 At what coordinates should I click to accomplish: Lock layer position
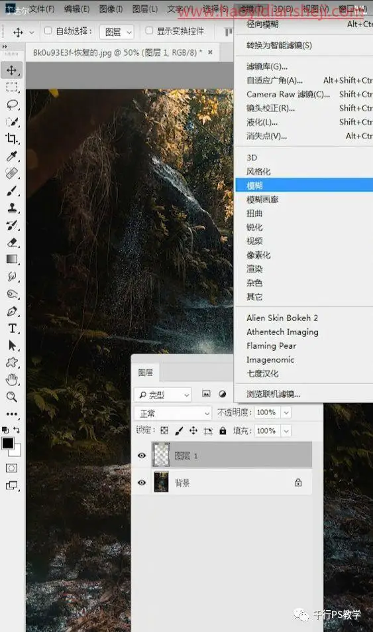point(193,430)
